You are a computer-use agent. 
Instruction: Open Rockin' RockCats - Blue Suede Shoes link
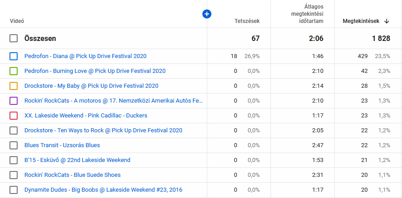[72, 175]
